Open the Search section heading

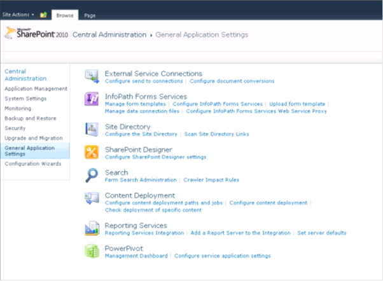point(116,172)
